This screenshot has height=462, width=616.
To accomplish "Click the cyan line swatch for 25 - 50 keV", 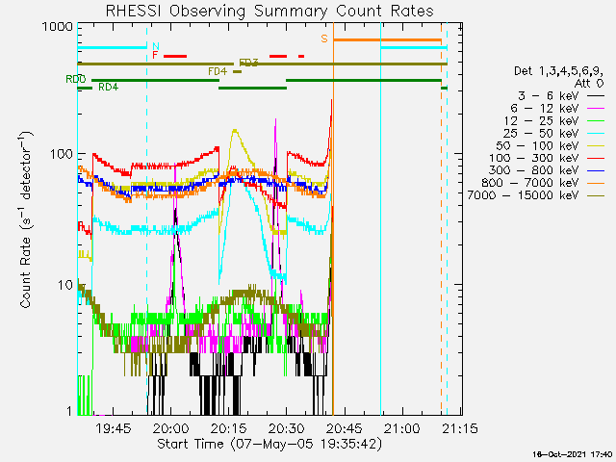I will [x=596, y=134].
